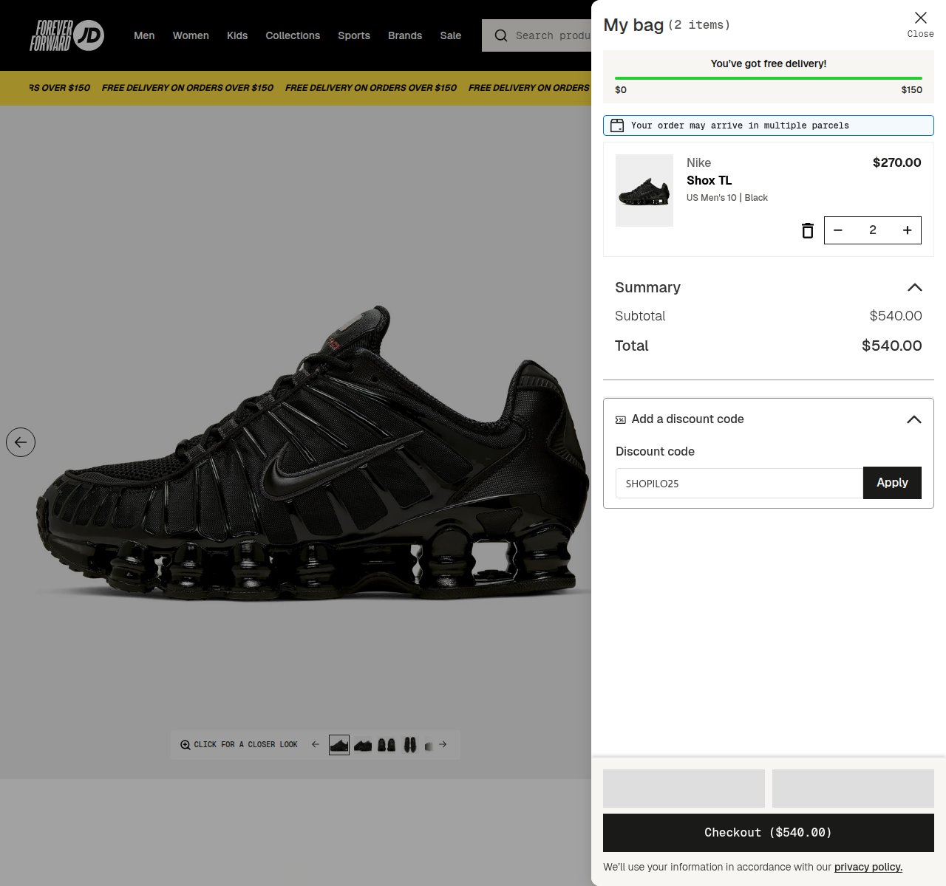Go to previous product image arrow
The width and height of the screenshot is (946, 886).
coord(21,442)
